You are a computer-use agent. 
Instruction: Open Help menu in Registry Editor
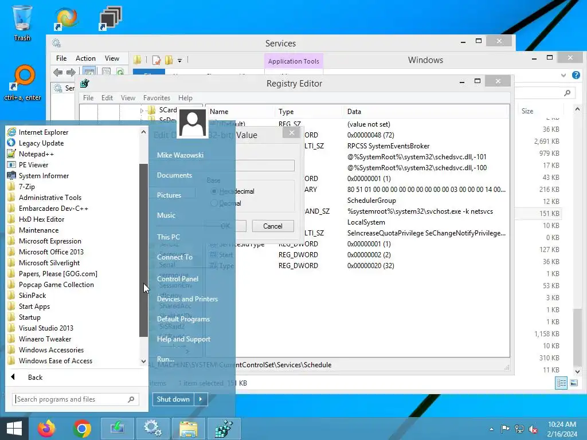point(185,97)
